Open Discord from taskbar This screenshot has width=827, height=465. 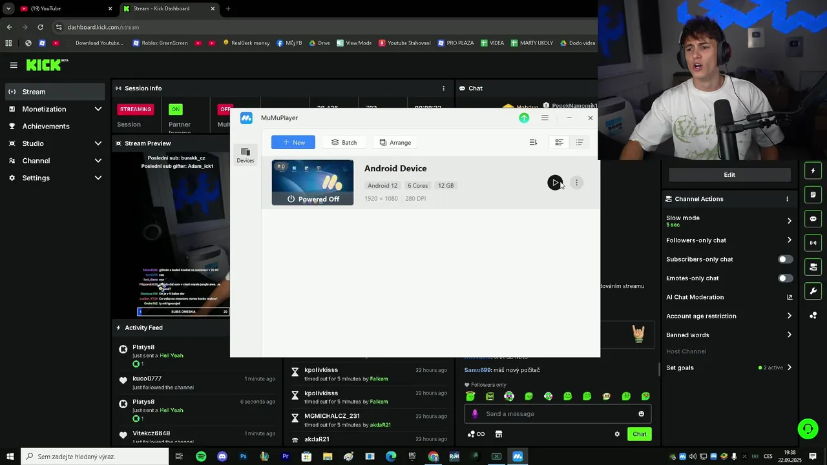[222, 457]
